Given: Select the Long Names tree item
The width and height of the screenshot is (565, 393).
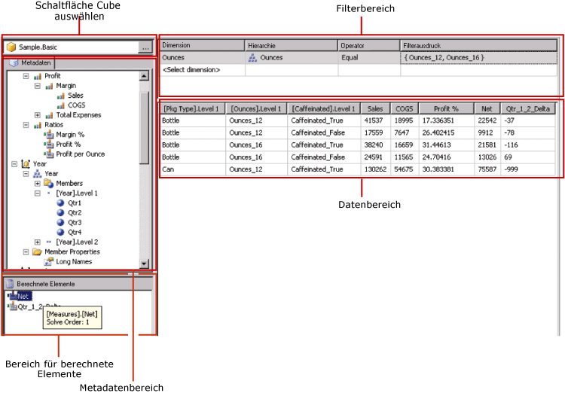Looking at the screenshot, I should coord(74,261).
